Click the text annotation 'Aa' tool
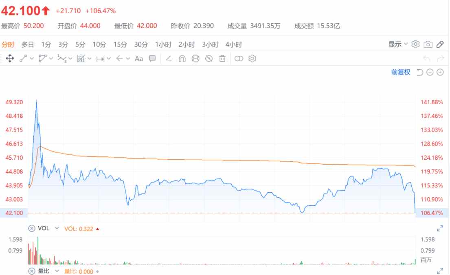This screenshot has width=450, height=275. pyautogui.click(x=139, y=59)
